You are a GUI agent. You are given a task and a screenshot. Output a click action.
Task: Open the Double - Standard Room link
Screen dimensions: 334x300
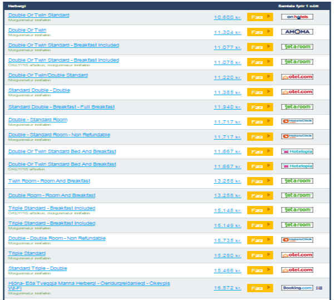[x=38, y=120]
